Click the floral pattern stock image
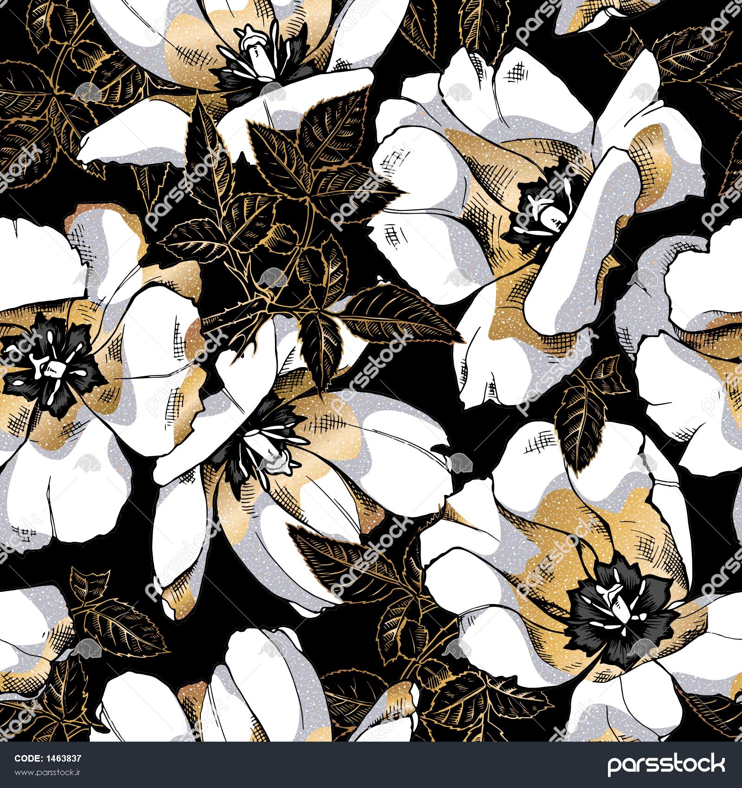Image resolution: width=742 pixels, height=788 pixels. 371,371
